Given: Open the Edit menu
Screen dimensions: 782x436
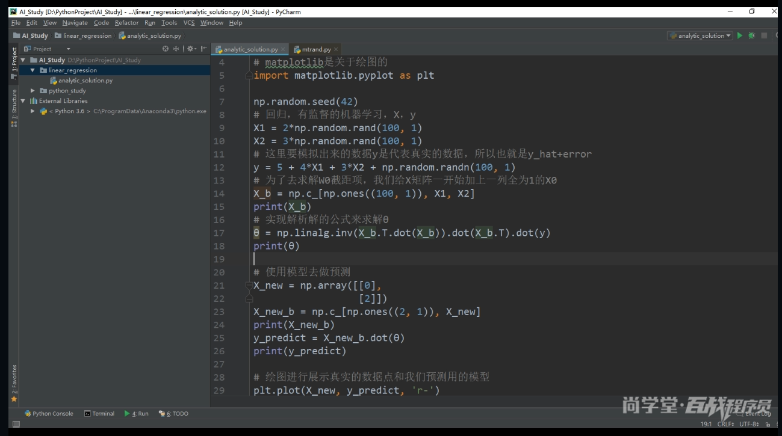Looking at the screenshot, I should (x=32, y=23).
